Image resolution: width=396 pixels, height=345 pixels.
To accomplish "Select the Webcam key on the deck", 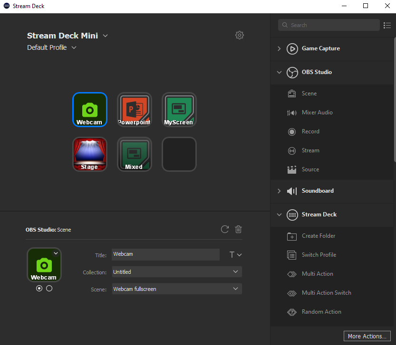I will coord(90,110).
